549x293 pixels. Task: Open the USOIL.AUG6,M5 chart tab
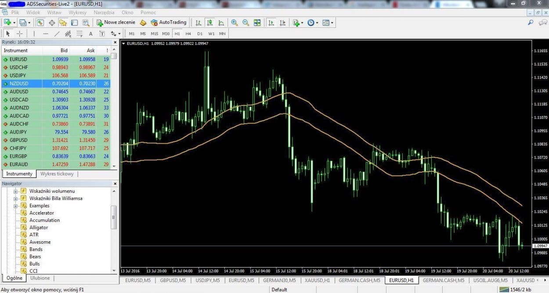click(490, 280)
